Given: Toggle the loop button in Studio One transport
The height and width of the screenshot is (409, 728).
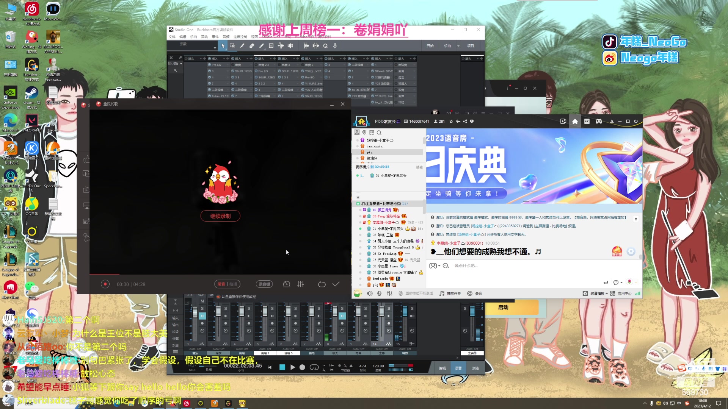Looking at the screenshot, I should tap(314, 367).
